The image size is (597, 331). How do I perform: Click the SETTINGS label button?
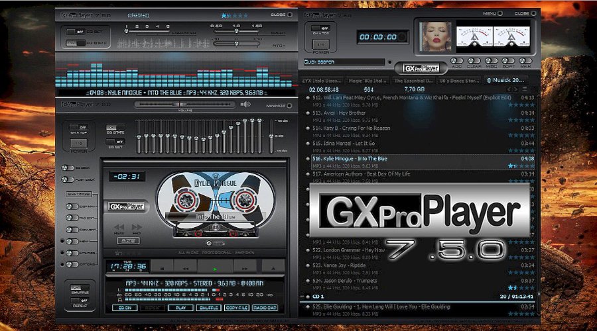point(79,194)
